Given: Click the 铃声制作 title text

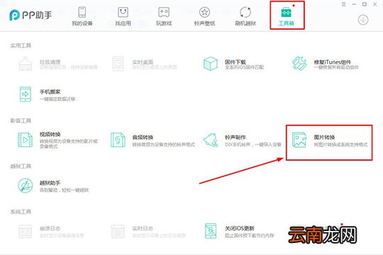Looking at the screenshot, I should (x=235, y=137).
